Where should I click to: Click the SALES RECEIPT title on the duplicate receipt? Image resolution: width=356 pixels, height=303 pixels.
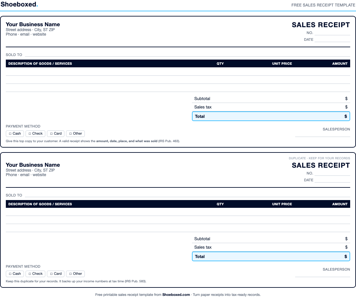(x=321, y=165)
